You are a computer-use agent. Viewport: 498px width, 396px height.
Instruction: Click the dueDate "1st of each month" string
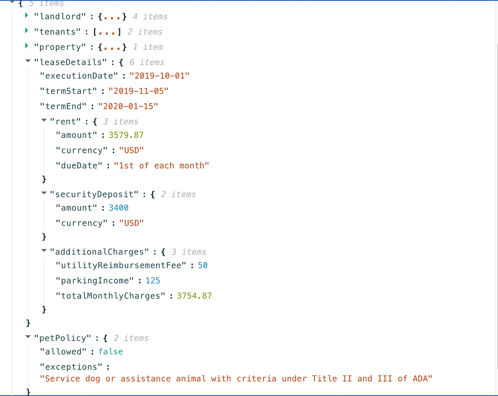pyautogui.click(x=161, y=166)
